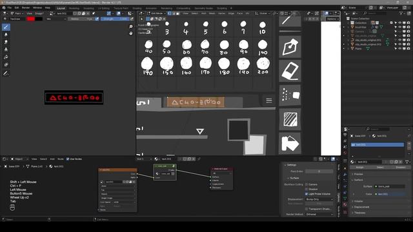Open the Render menu
This screenshot has width=413, height=232.
(x=26, y=8)
